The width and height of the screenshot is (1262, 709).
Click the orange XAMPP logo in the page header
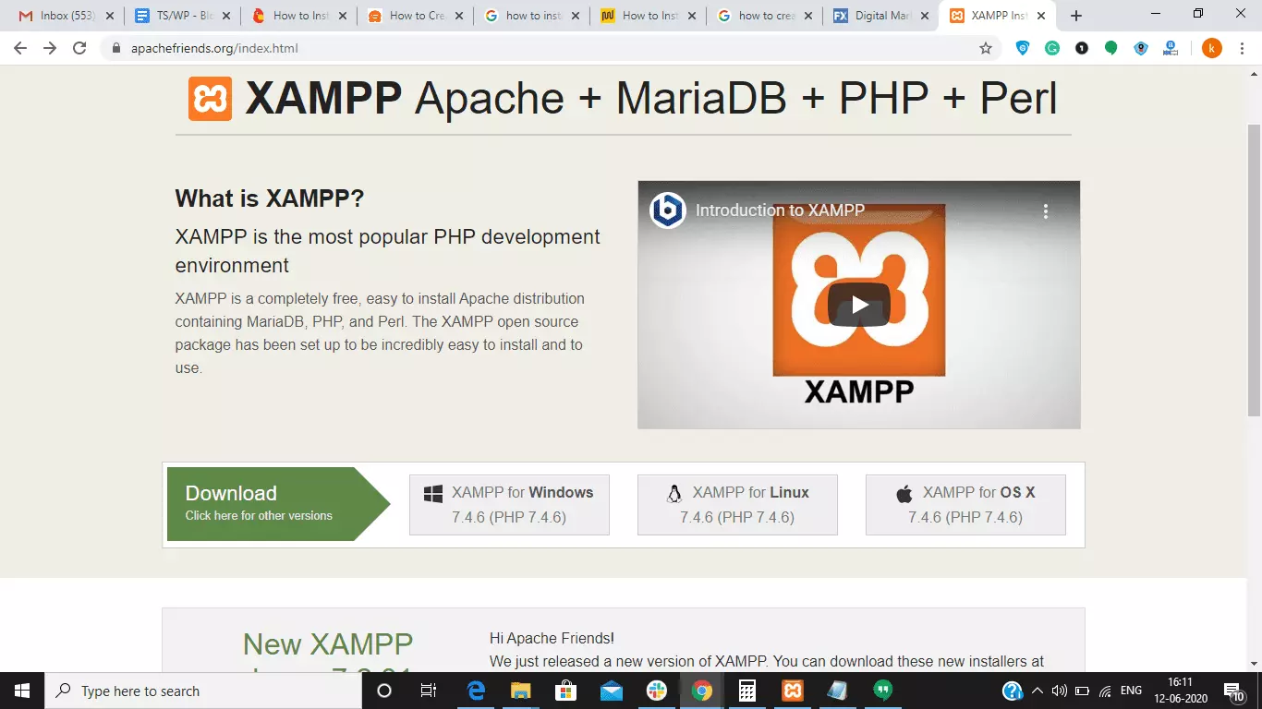[x=210, y=99]
